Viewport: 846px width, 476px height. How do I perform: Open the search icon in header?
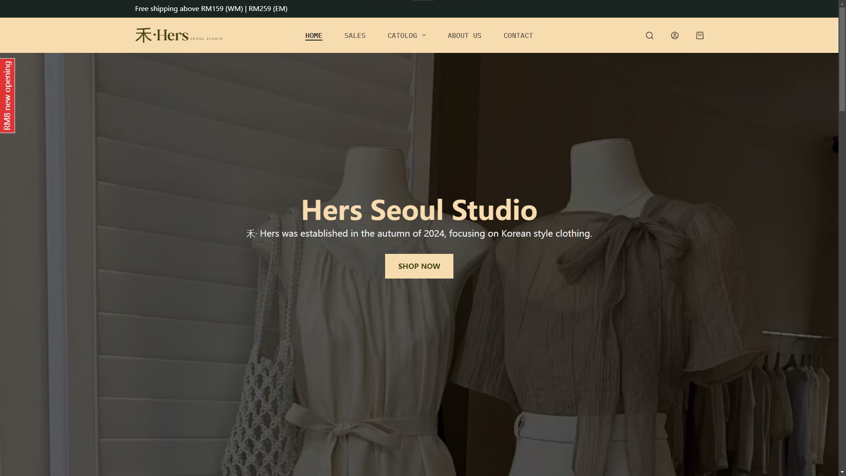[x=649, y=36]
